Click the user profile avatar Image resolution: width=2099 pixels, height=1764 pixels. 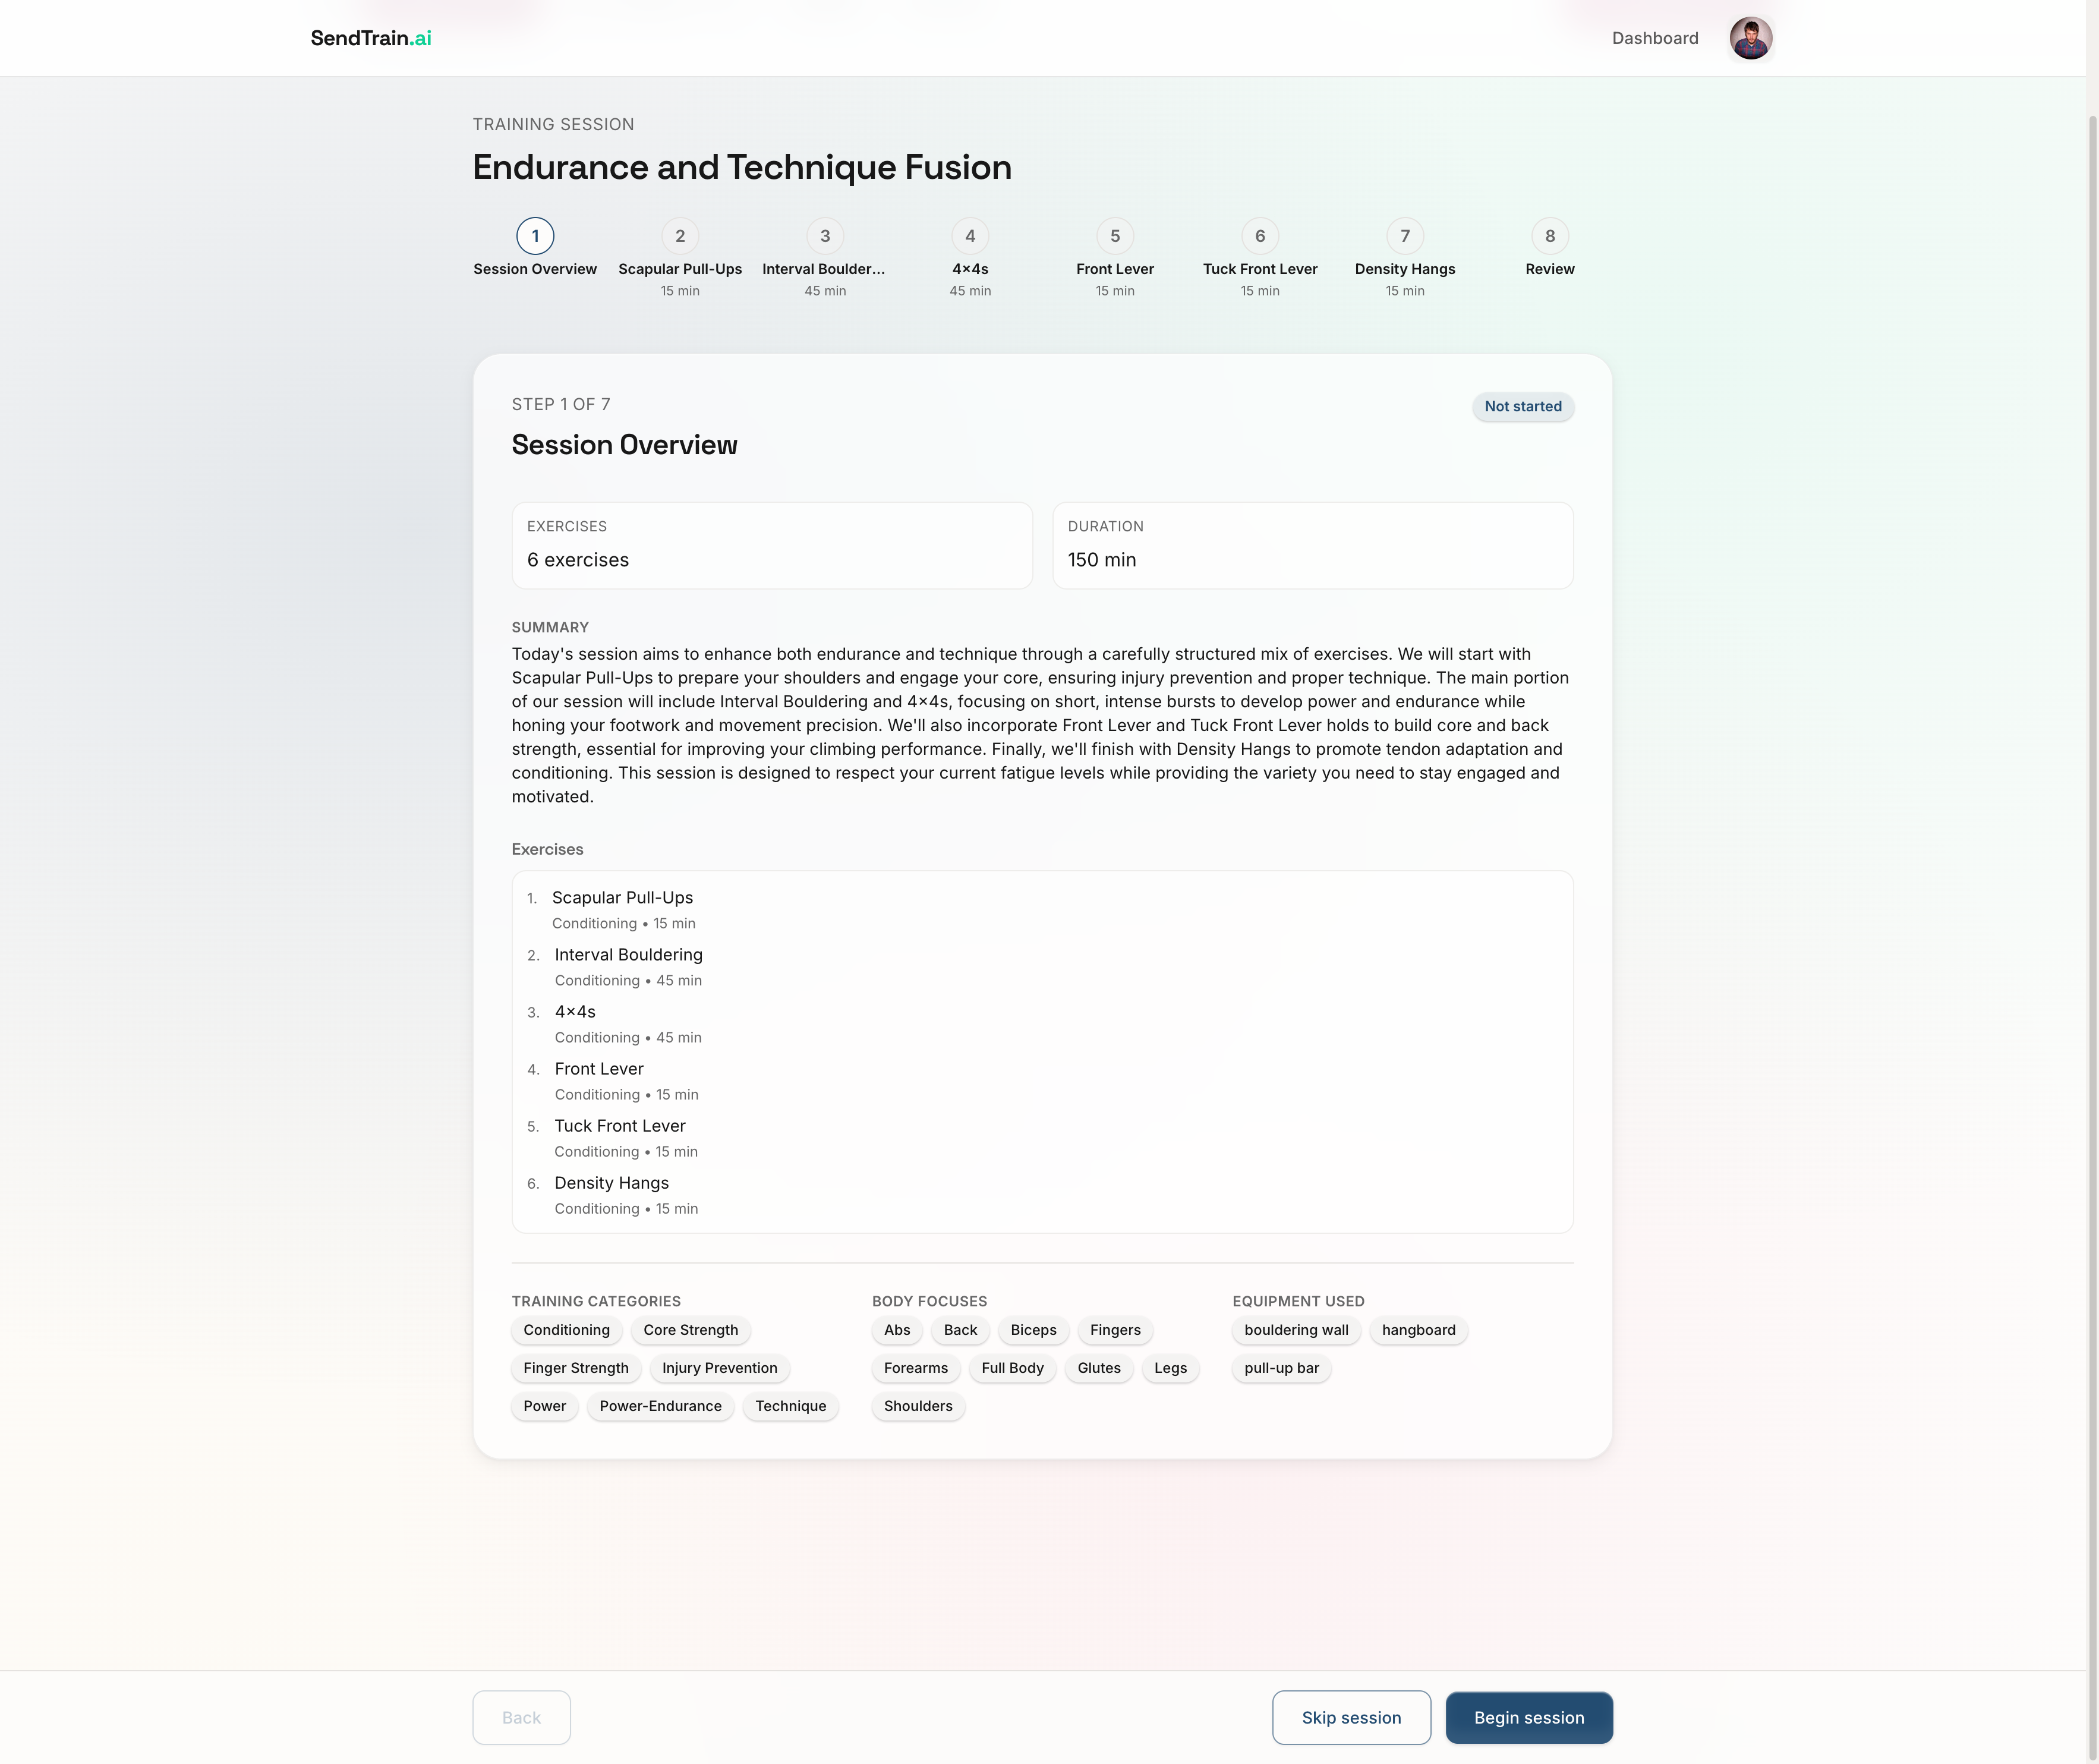(x=1750, y=38)
